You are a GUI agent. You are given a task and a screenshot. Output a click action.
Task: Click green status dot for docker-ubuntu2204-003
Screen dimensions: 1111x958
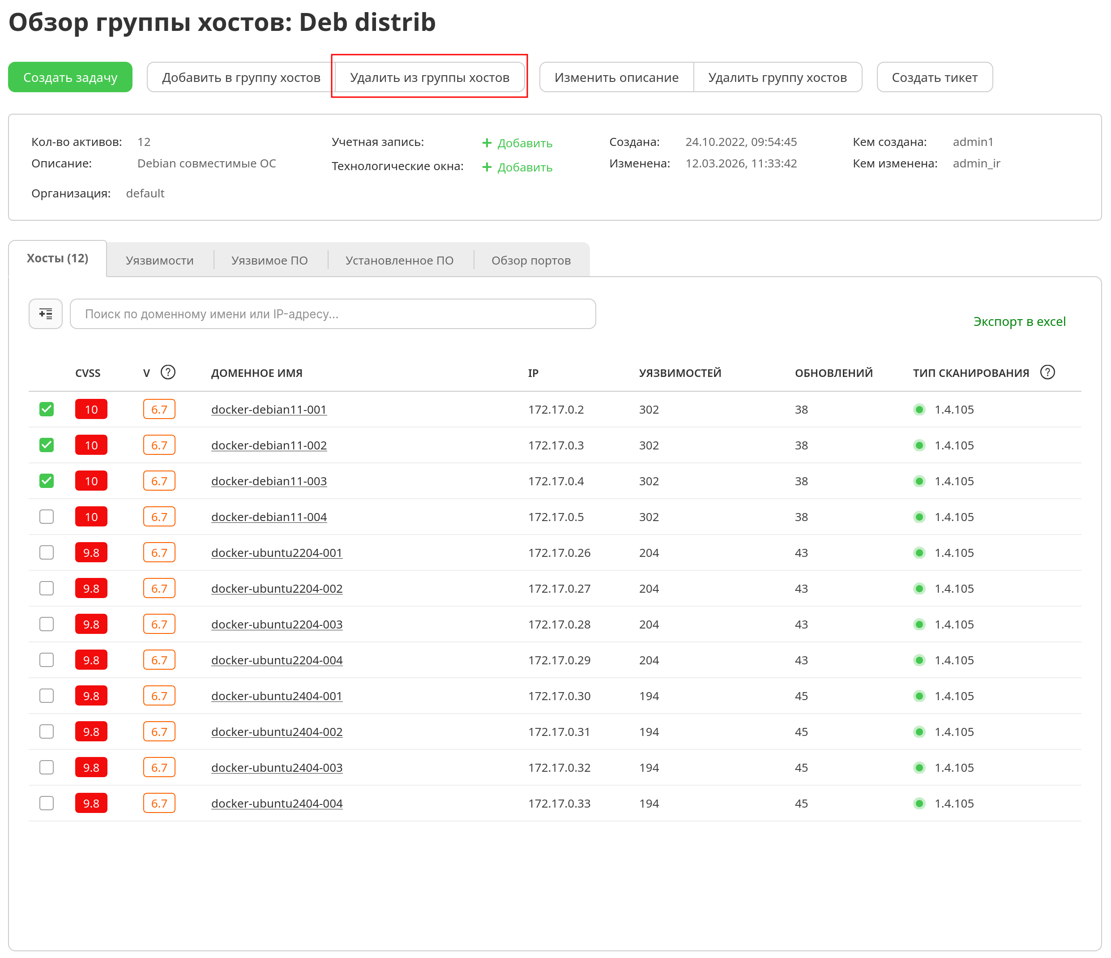tap(919, 624)
